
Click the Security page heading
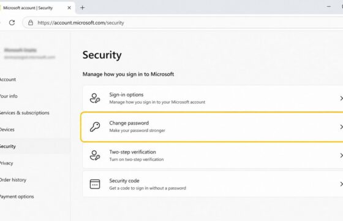pos(102,55)
